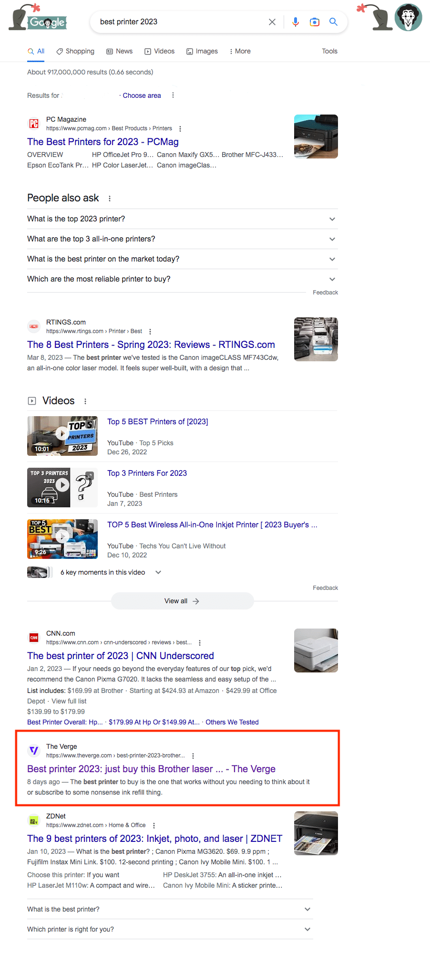Viewport: 430px width, 955px height.
Task: Open options menu for CNN result
Action: pyautogui.click(x=200, y=643)
